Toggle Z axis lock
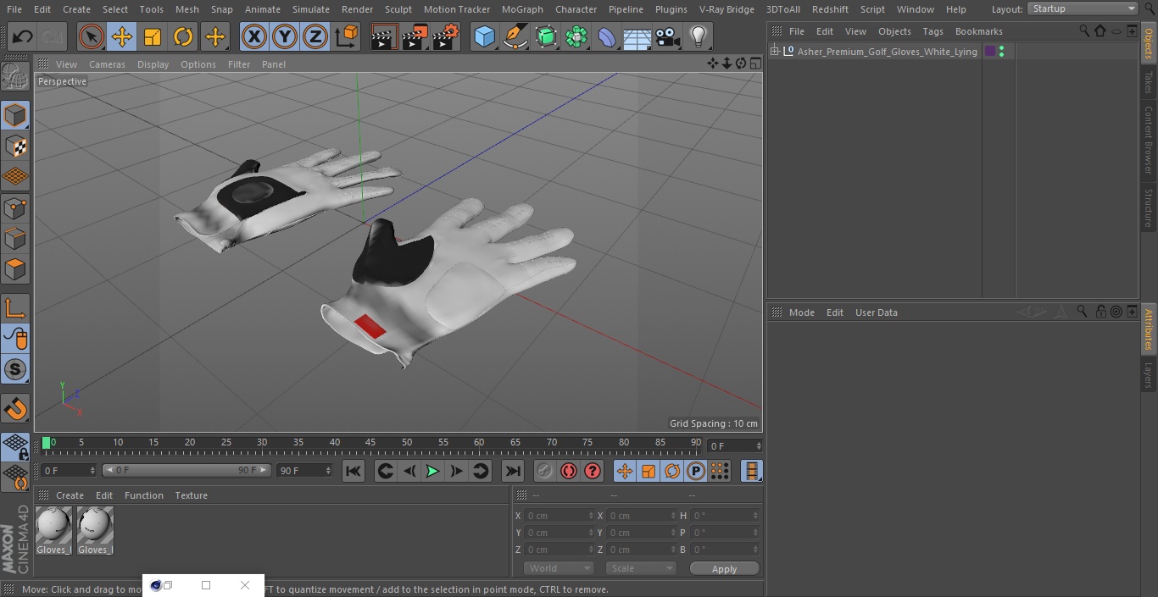The image size is (1158, 597). [x=315, y=36]
